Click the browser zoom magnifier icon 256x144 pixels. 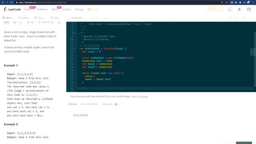tap(222, 2)
